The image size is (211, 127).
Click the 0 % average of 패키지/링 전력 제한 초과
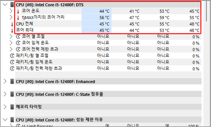pyautogui.click(x=196, y=69)
